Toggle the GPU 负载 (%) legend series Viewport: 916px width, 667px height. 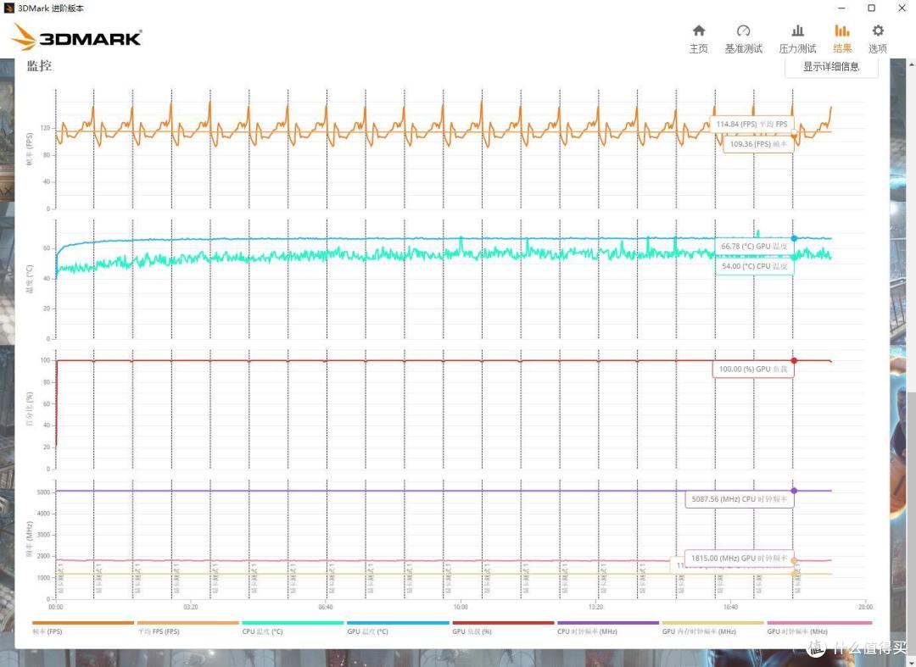(503, 627)
